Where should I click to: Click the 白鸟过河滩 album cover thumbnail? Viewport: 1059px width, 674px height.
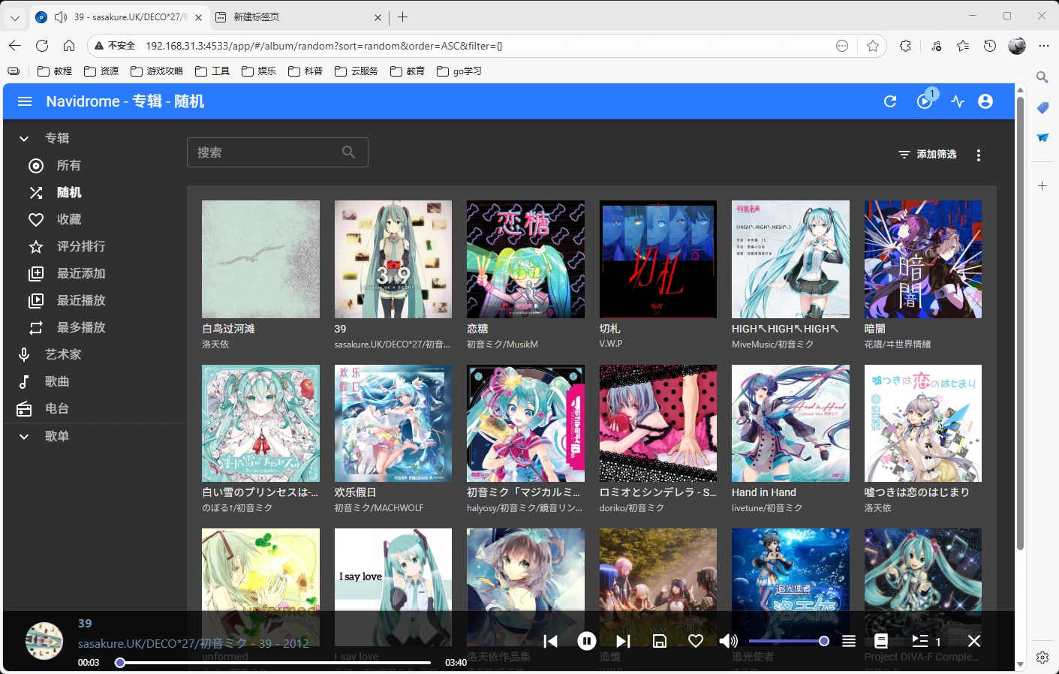tap(260, 259)
